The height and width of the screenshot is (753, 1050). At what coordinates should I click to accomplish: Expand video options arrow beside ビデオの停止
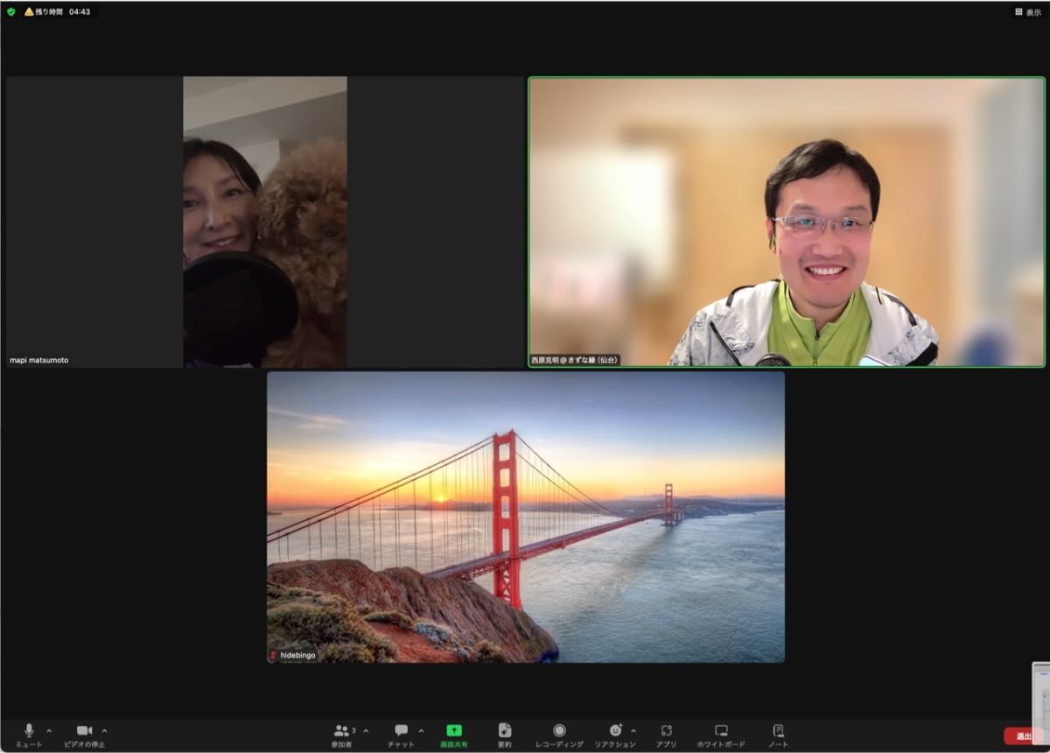(x=104, y=730)
